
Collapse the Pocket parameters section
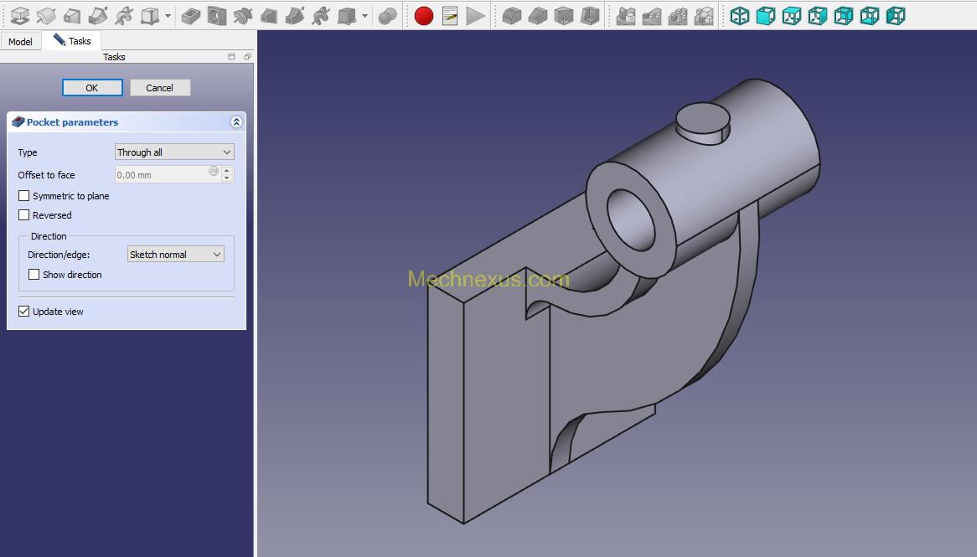point(236,122)
